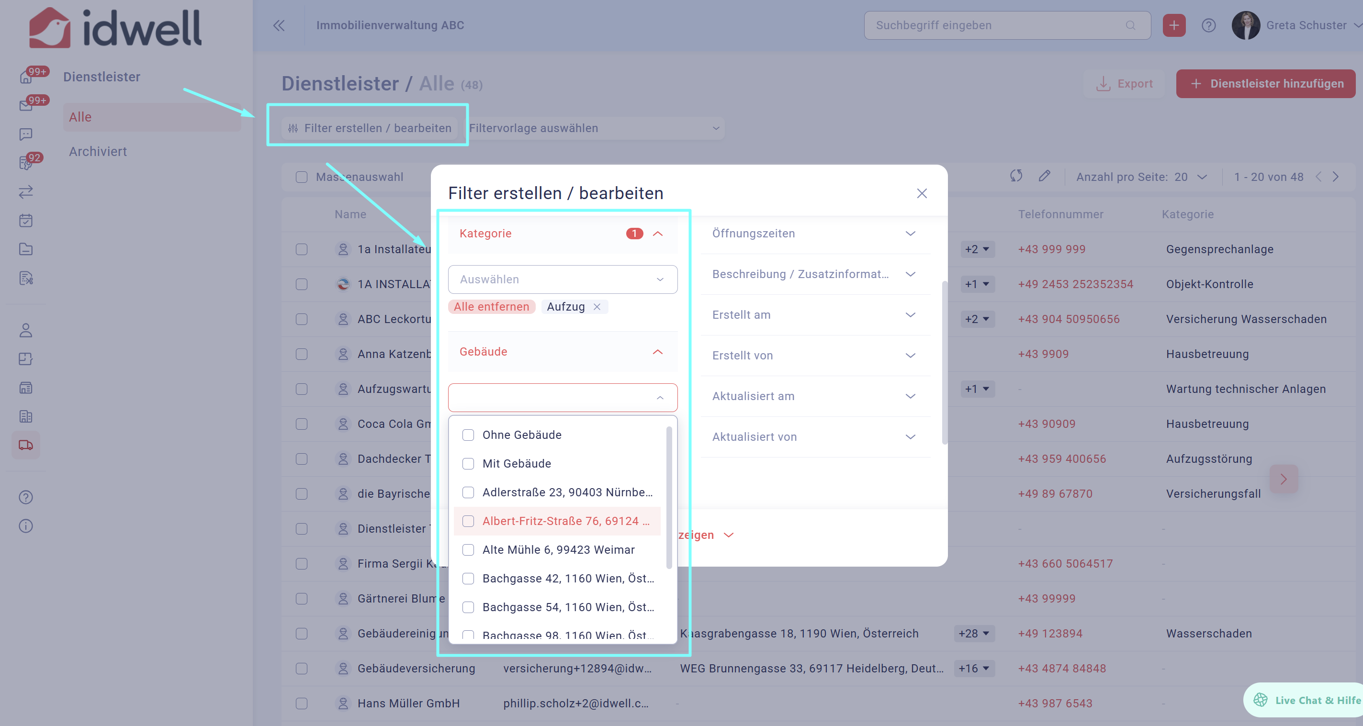
Task: Click the Gebäude dropdown list scrollbar
Action: [669, 497]
